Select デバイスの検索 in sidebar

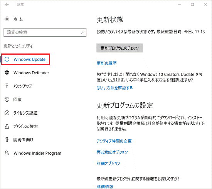[25, 126]
